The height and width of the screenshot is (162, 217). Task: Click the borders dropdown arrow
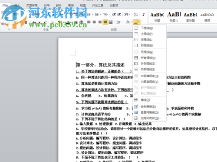tap(139, 22)
